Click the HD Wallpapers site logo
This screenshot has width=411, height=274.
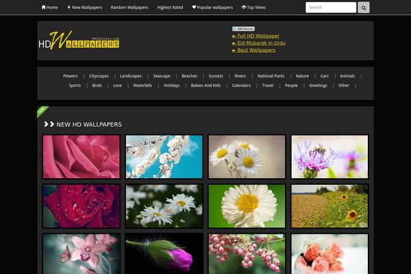click(x=79, y=40)
